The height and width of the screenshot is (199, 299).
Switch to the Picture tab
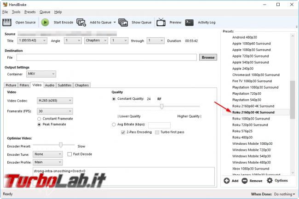coord(11,85)
